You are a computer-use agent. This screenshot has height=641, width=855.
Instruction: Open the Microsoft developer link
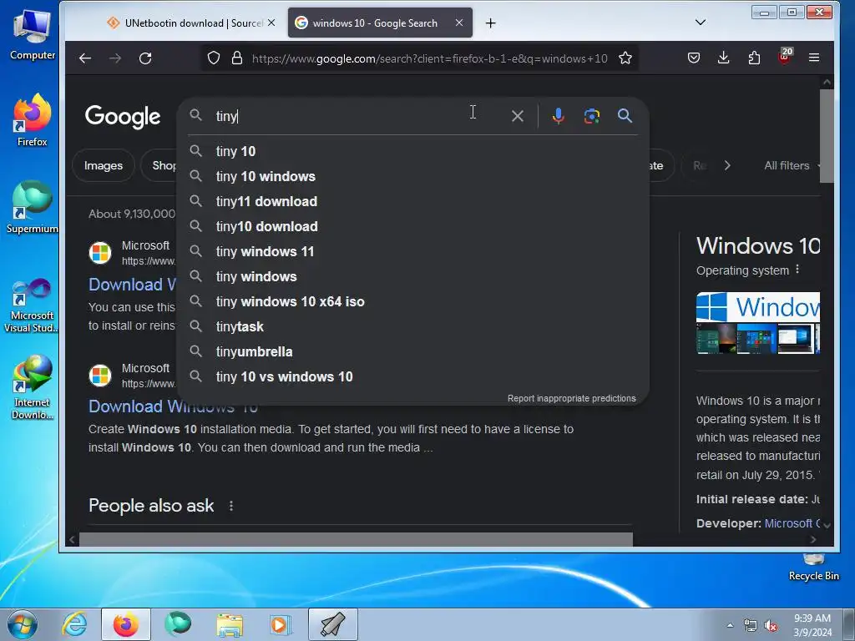click(792, 523)
